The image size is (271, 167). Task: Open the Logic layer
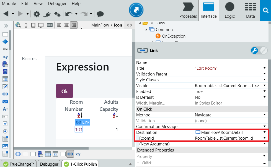[x=229, y=11]
